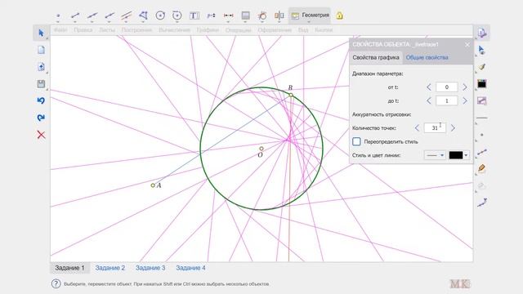
Task: Open the Графики menu
Action: (208, 30)
